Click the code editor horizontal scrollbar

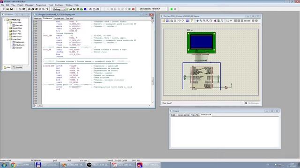pyautogui.click(x=93, y=105)
